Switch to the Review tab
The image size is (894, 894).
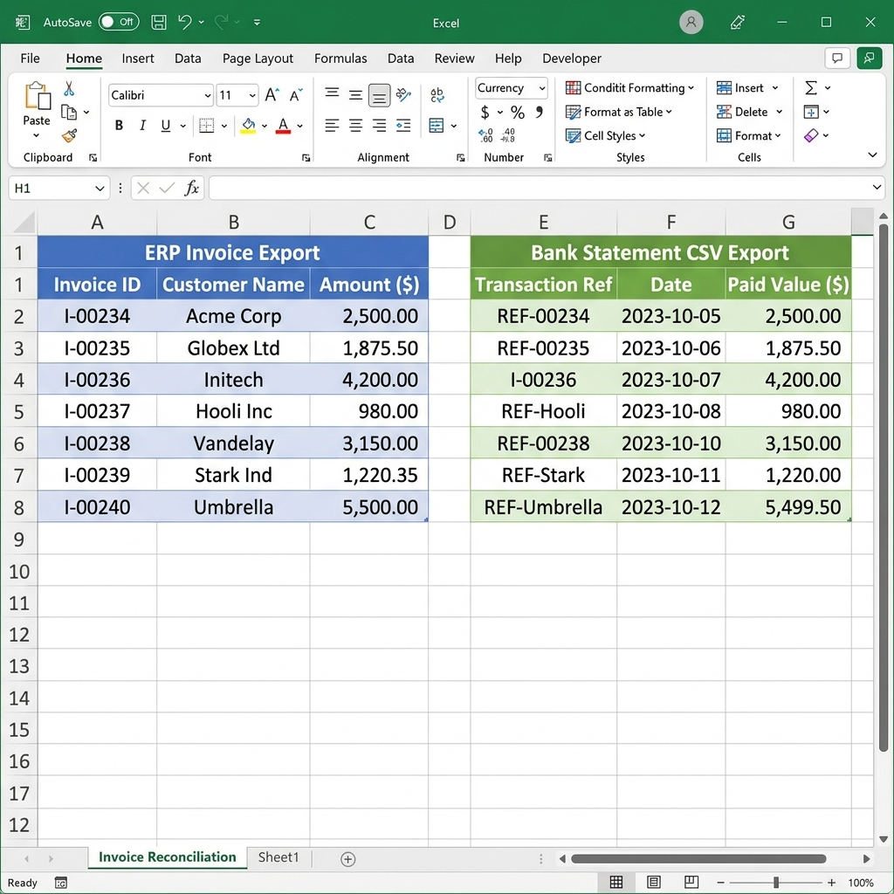point(454,58)
